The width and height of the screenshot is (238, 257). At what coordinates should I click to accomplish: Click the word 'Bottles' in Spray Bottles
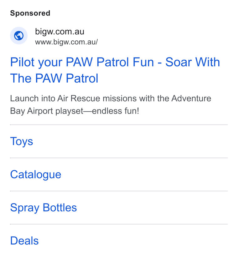pyautogui.click(x=60, y=208)
